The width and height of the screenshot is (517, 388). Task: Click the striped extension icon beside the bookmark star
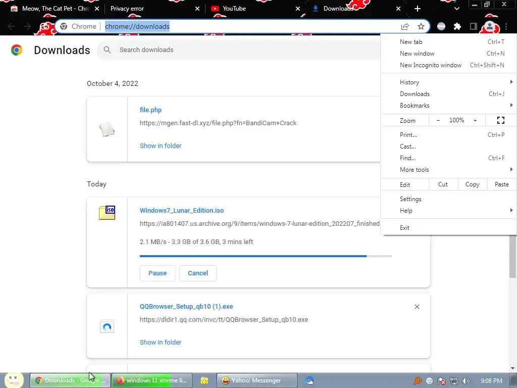click(441, 26)
